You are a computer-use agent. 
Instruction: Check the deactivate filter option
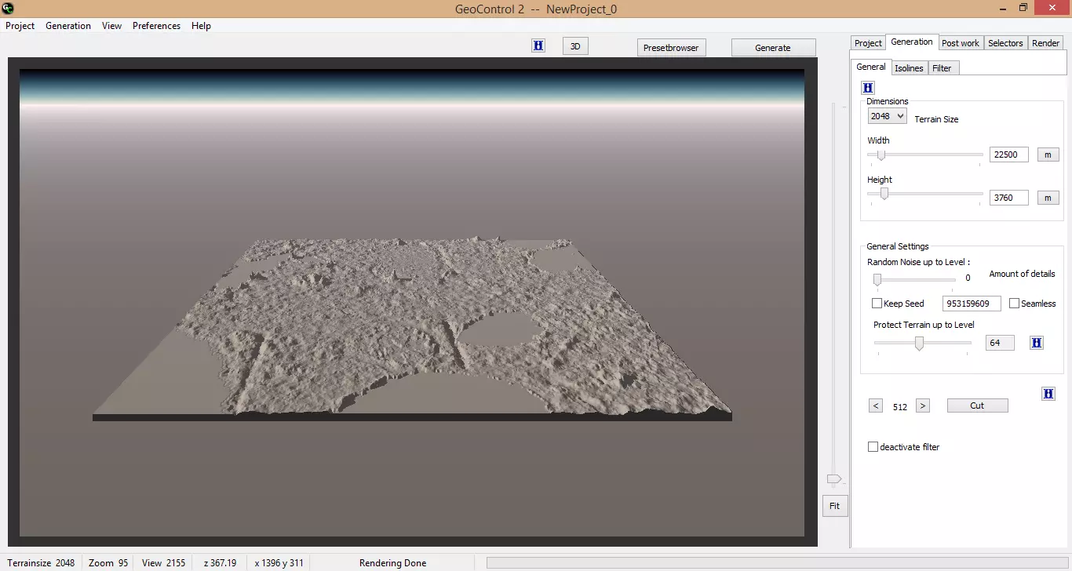point(873,446)
